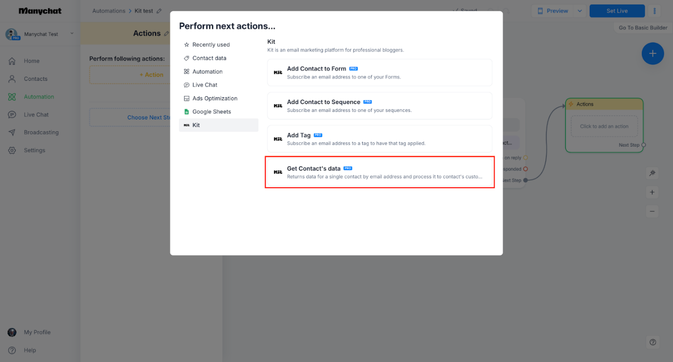This screenshot has height=362, width=673.
Task: Select the "Contact data" category
Action: point(208,58)
